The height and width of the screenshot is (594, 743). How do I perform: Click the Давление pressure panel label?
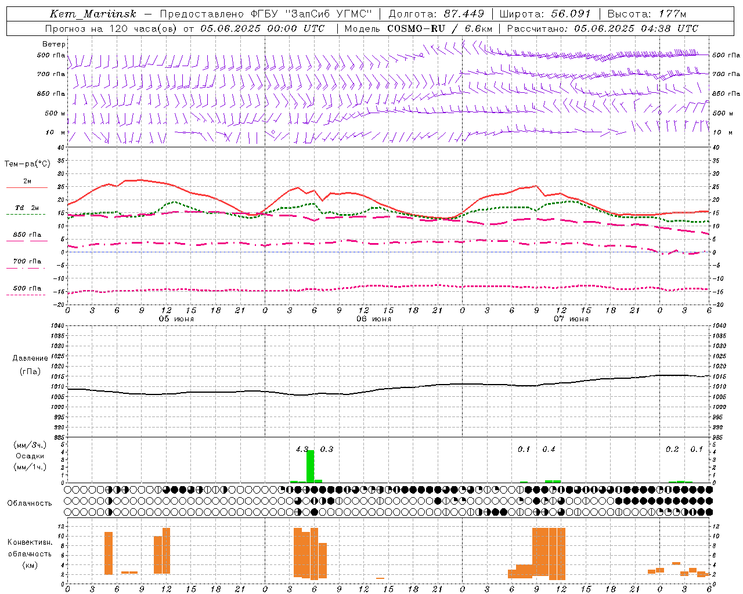tap(30, 358)
